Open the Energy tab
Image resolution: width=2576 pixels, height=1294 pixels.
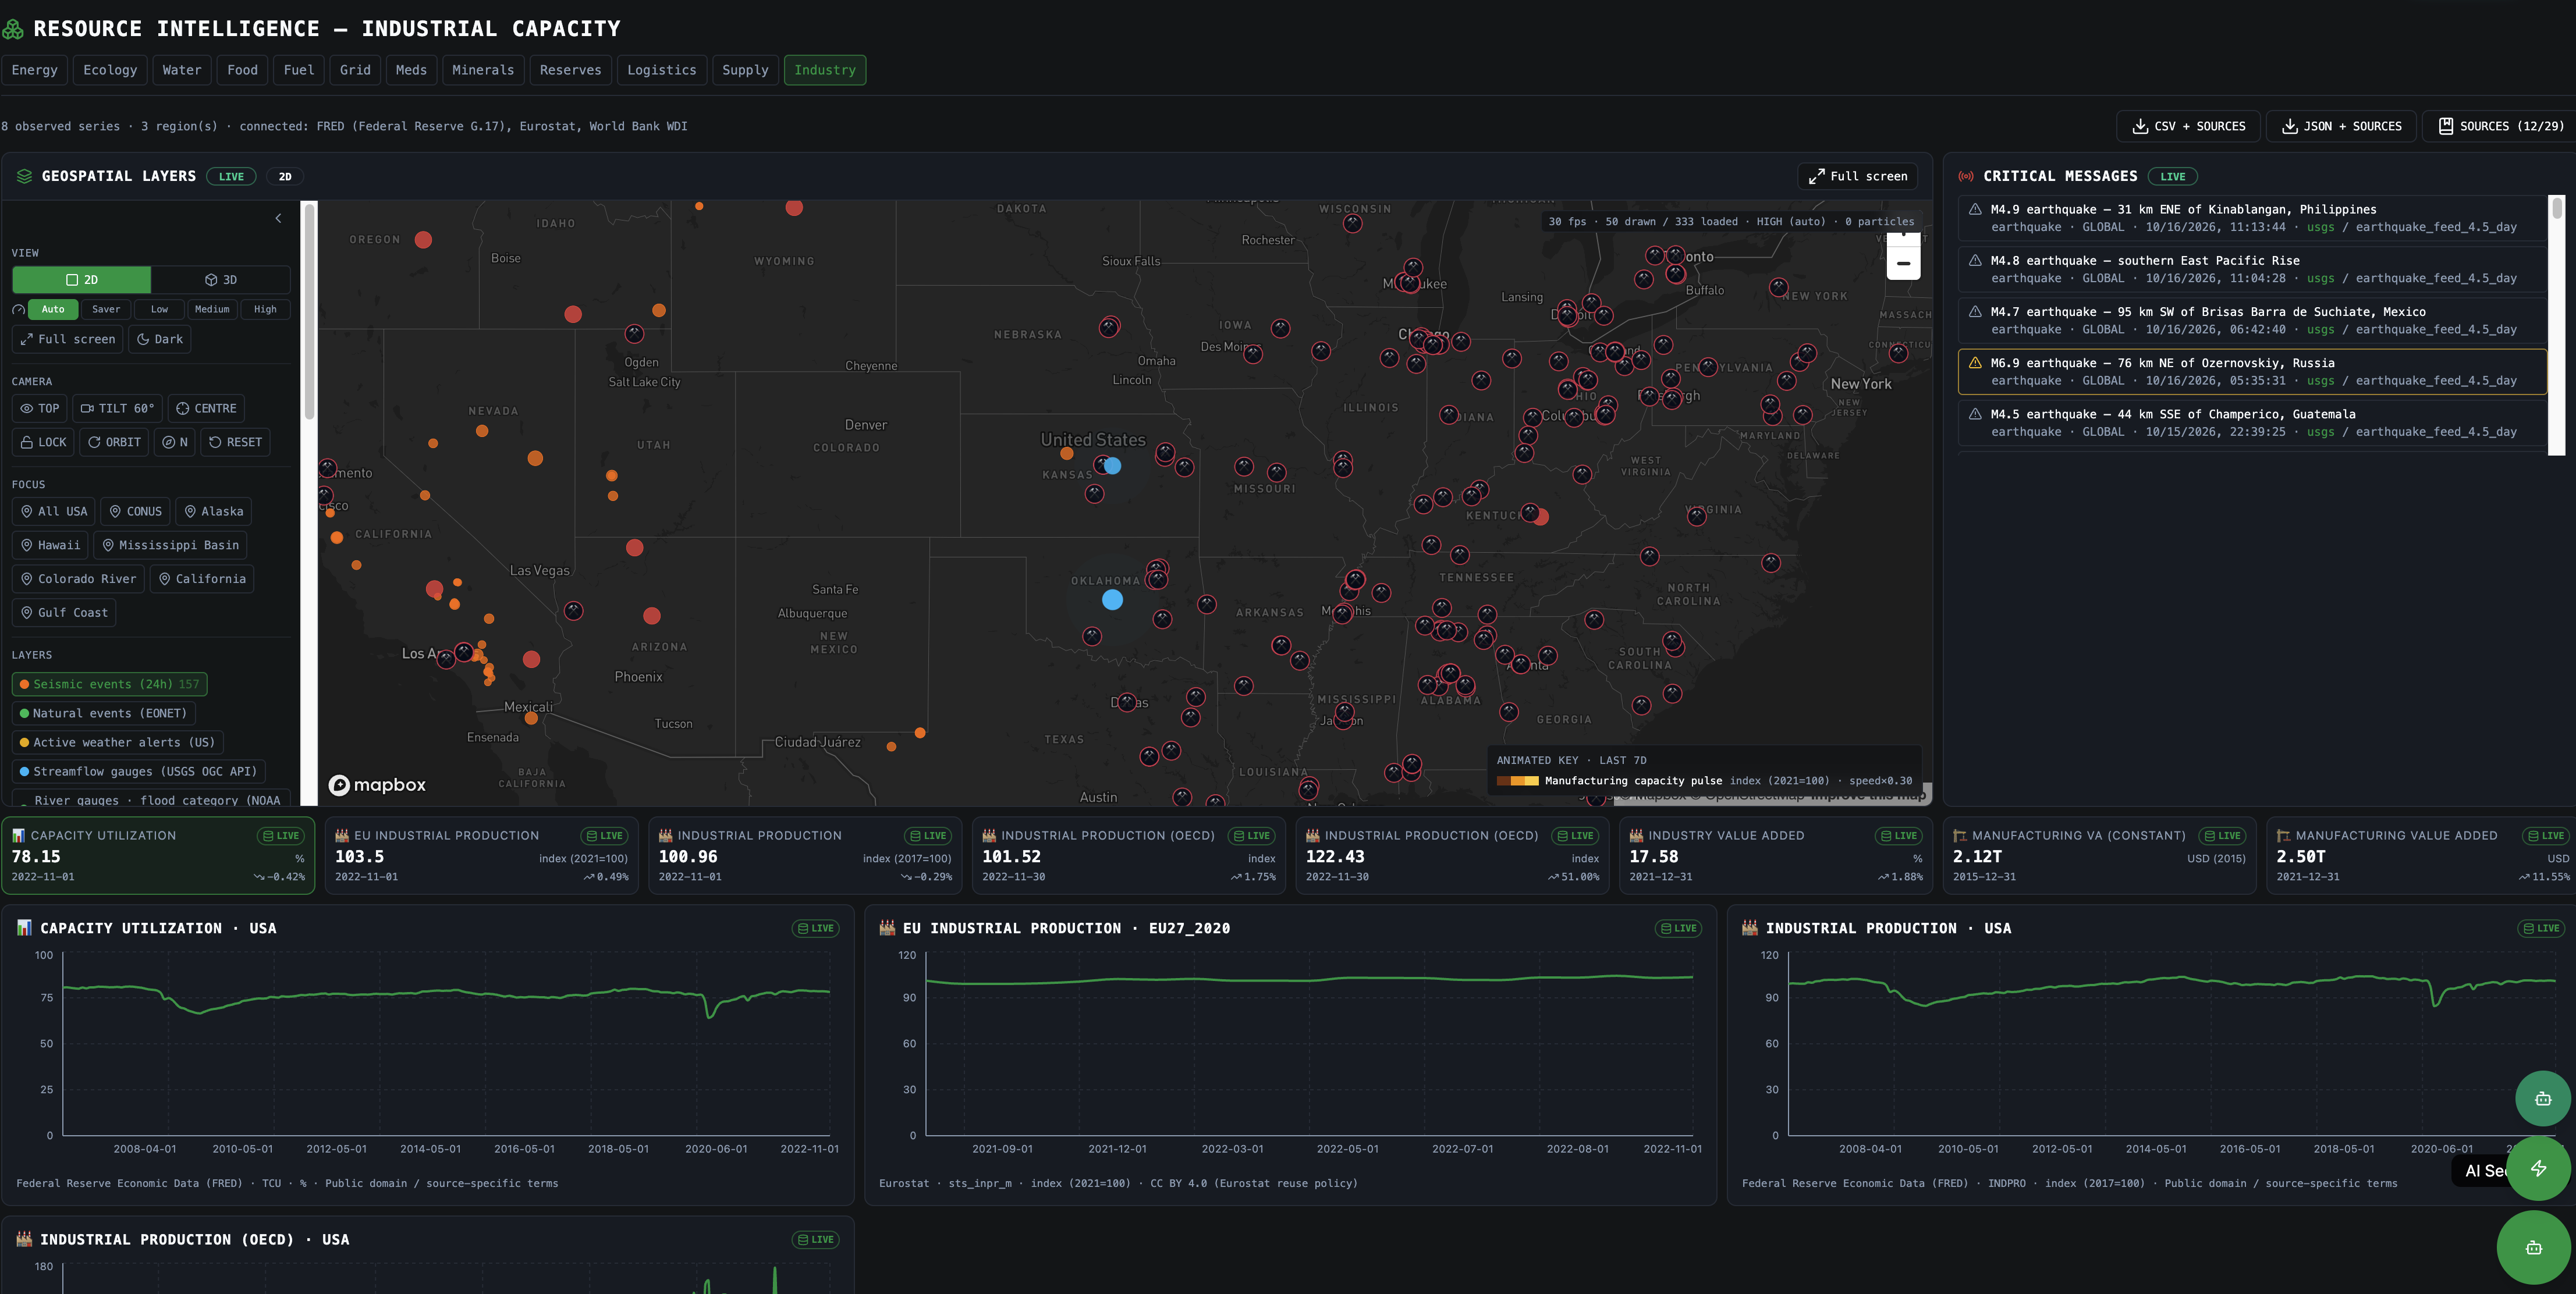click(34, 70)
